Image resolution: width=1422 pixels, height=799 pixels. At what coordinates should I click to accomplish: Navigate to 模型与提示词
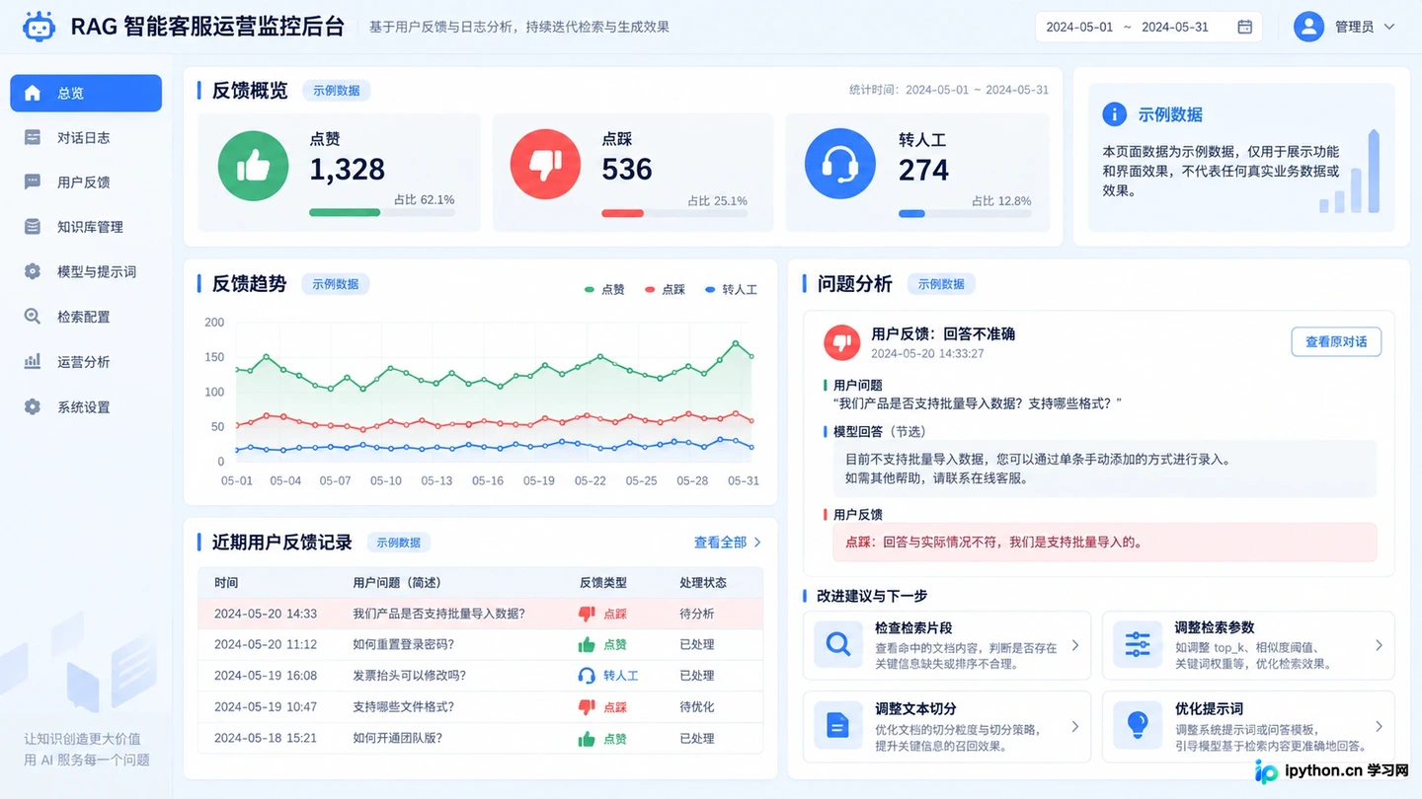(86, 271)
